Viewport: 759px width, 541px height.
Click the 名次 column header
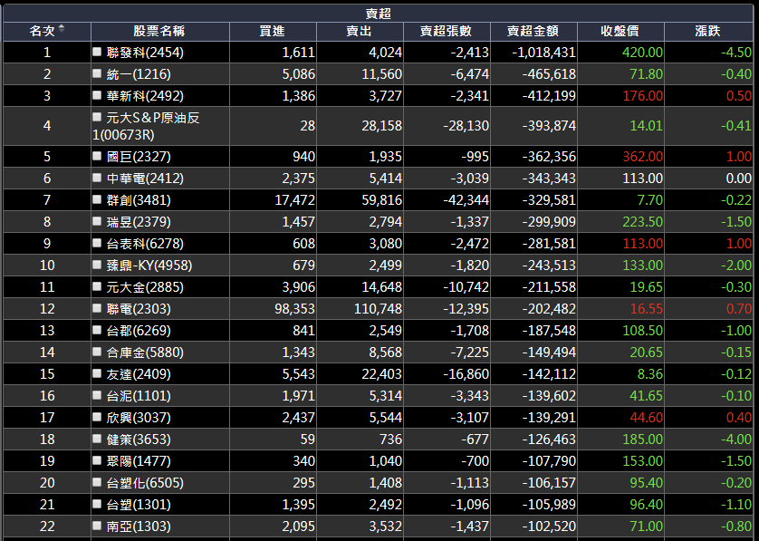tap(47, 32)
